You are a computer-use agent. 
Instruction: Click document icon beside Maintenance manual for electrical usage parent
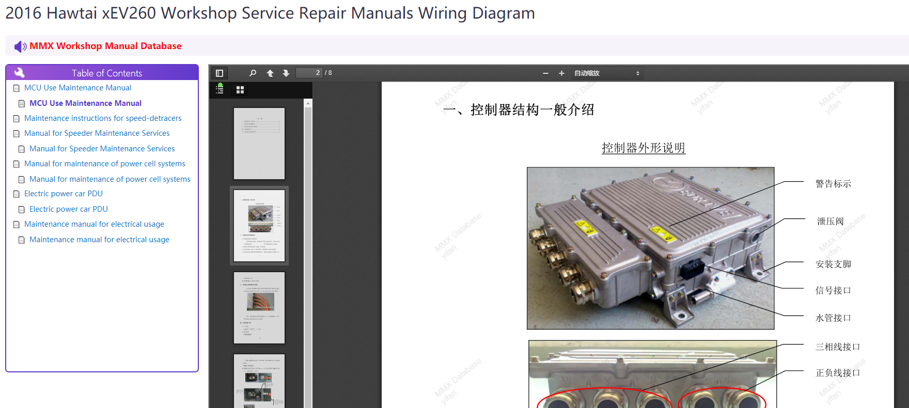coord(17,225)
